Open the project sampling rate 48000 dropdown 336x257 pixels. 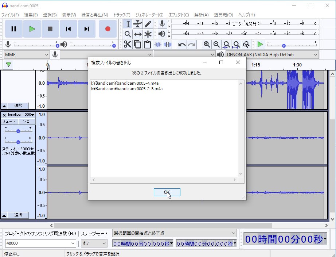pyautogui.click(x=40, y=243)
